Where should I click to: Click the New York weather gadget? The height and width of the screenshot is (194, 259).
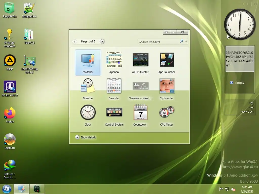pyautogui.click(x=240, y=107)
